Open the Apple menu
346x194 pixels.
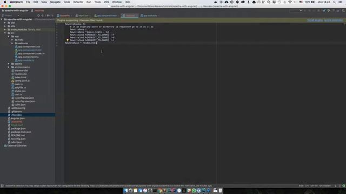click(5, 2)
